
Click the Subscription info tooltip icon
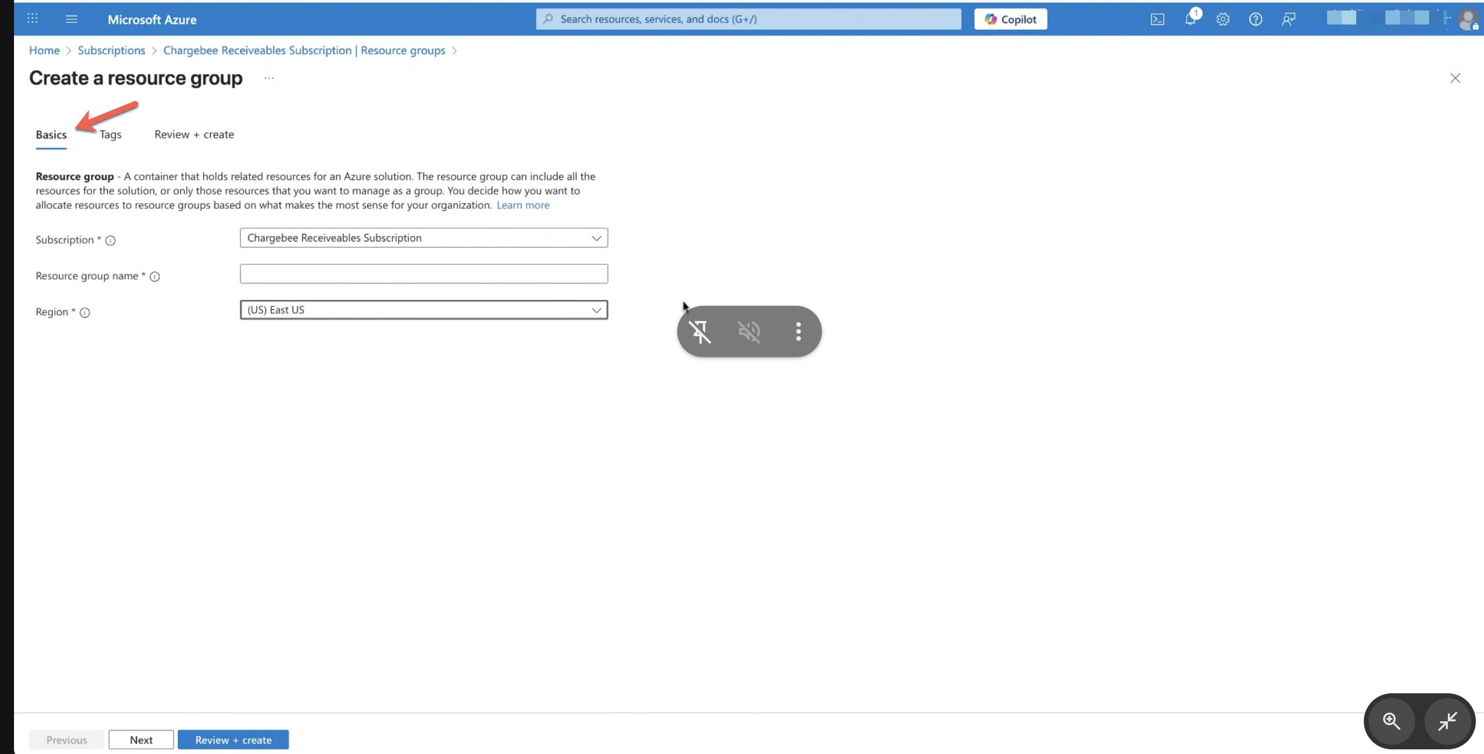(110, 240)
